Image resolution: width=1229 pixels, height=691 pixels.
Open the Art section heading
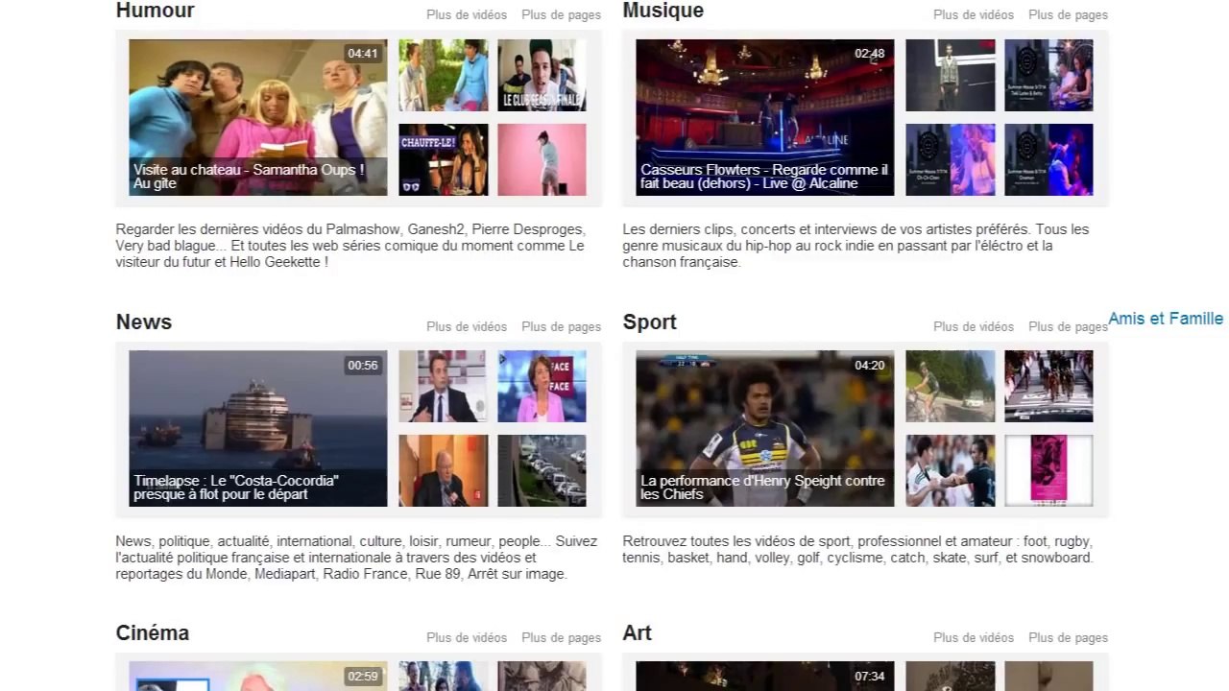[x=638, y=632]
